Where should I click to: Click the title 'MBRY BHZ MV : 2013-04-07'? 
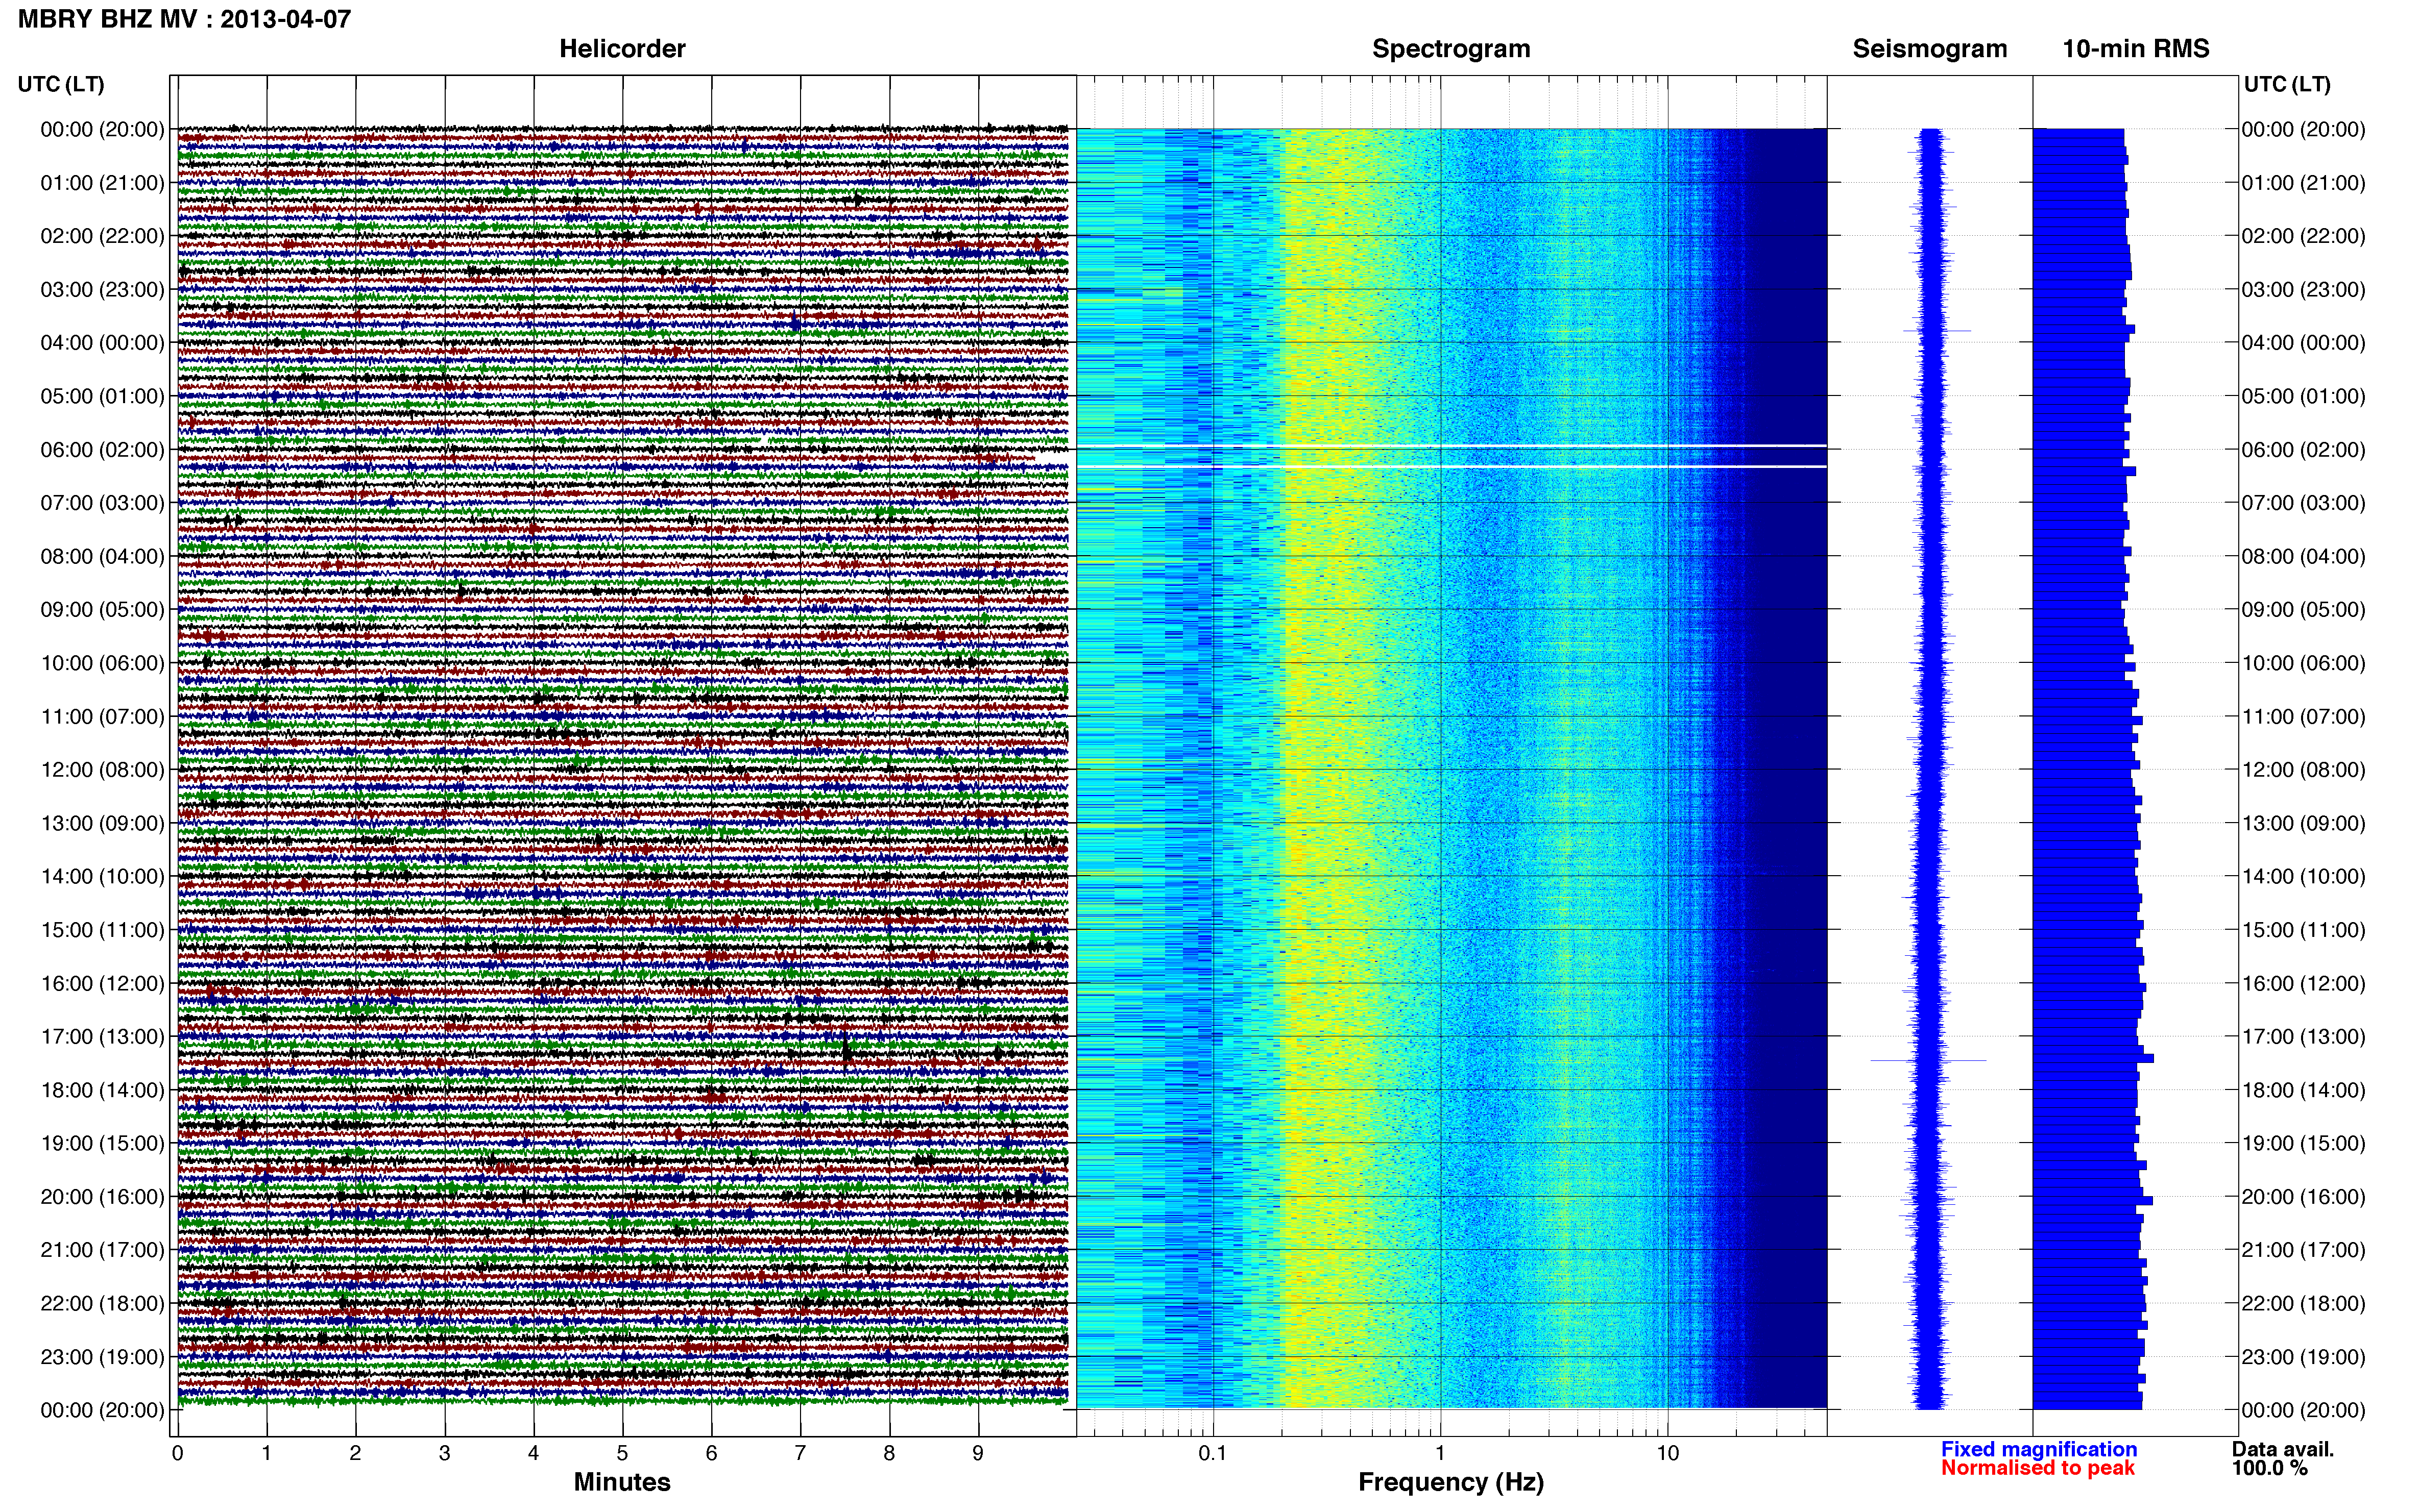pyautogui.click(x=184, y=19)
